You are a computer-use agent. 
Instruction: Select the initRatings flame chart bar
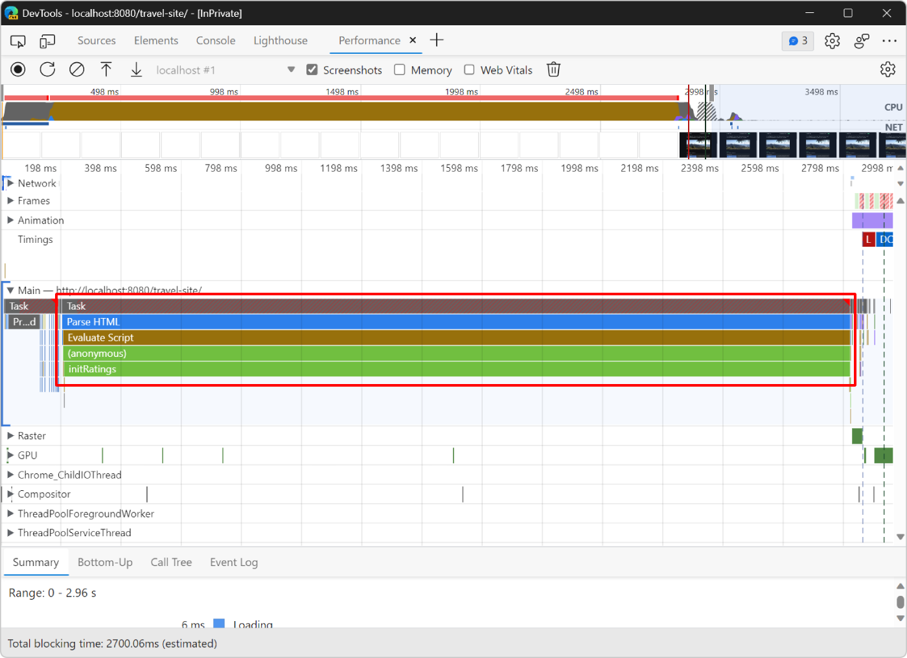pyautogui.click(x=454, y=369)
